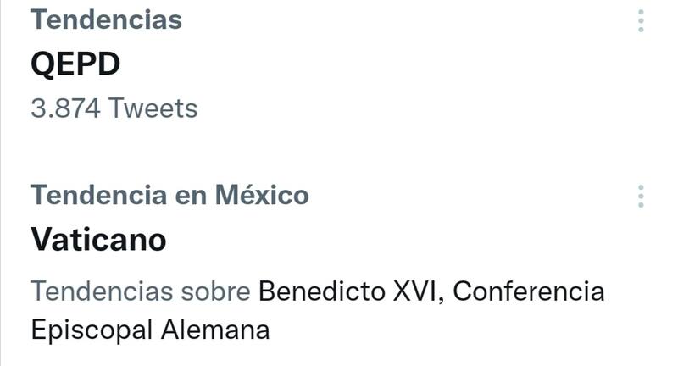Select the Tendencias label above QEPD
This screenshot has width=678, height=366.
click(x=106, y=19)
